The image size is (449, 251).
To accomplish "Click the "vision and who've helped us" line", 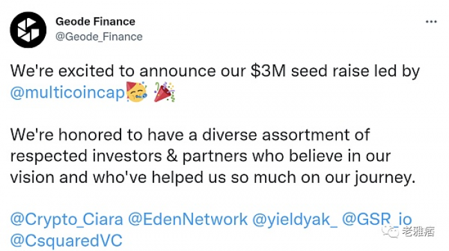I will pyautogui.click(x=213, y=177).
